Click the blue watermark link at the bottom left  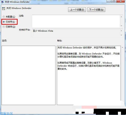pos(6,113)
